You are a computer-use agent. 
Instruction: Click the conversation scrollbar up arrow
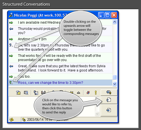[114, 22]
